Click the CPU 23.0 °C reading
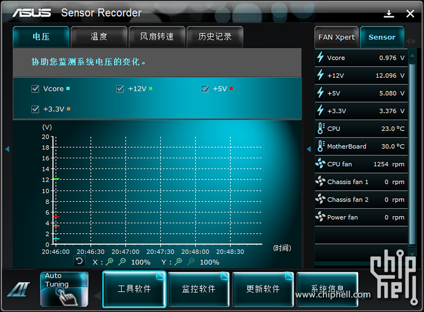 click(x=393, y=129)
